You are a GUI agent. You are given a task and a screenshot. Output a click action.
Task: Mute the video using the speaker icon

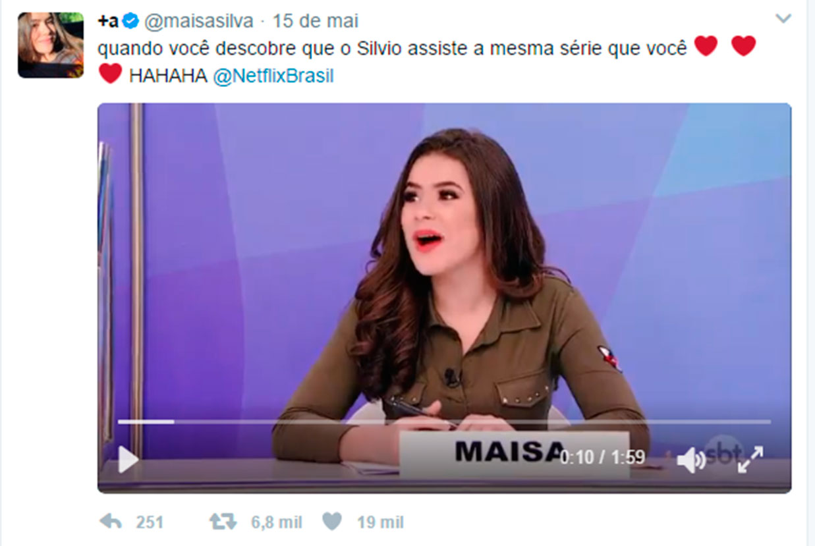(x=691, y=460)
